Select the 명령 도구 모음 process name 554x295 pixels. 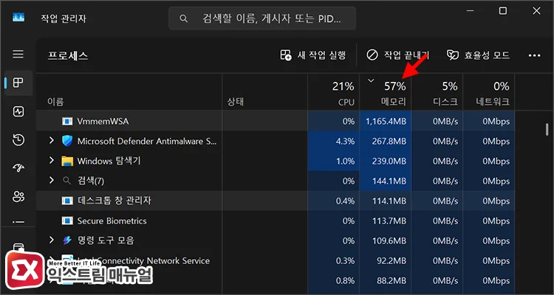click(106, 240)
